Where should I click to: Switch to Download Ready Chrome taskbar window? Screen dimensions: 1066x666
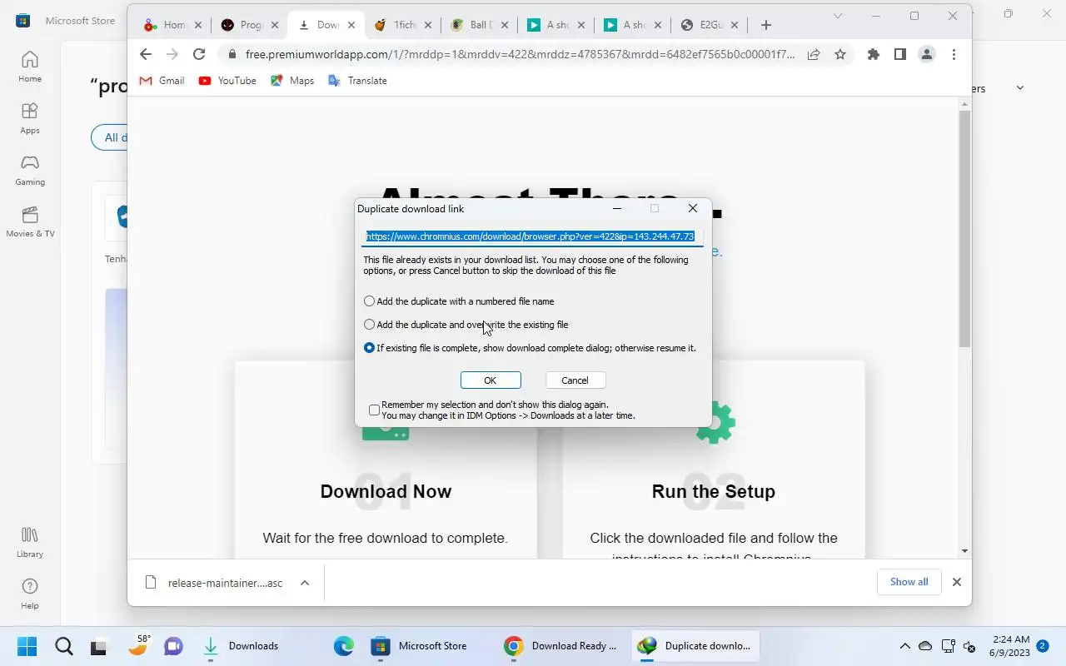(562, 646)
